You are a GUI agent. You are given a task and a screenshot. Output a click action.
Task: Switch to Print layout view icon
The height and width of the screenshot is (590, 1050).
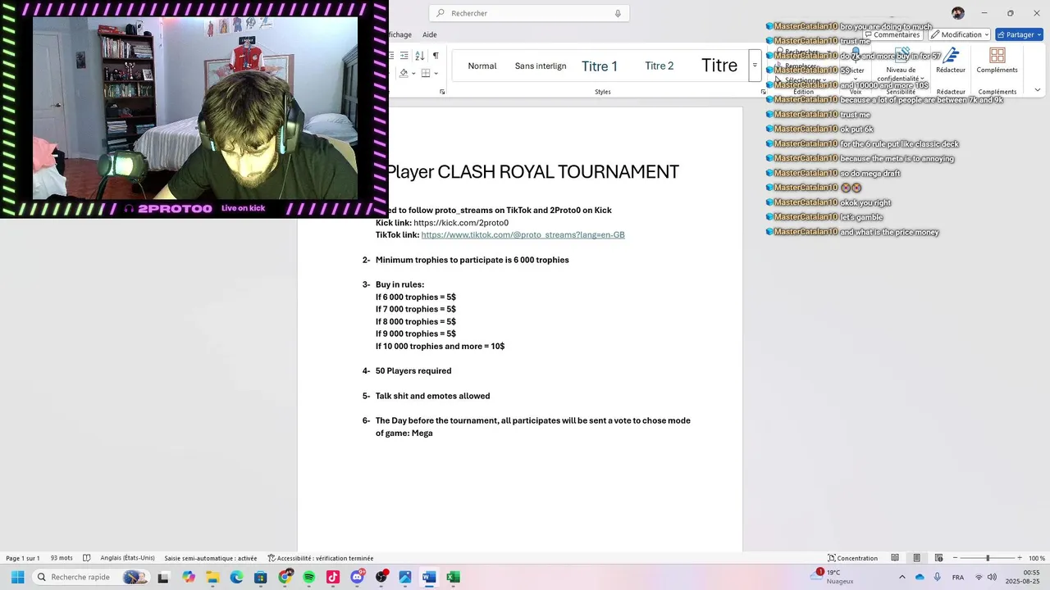click(x=916, y=558)
